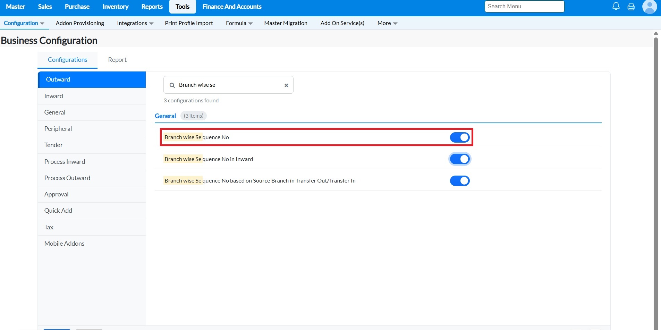Clear the configuration search with X icon
661x330 pixels.
point(286,85)
